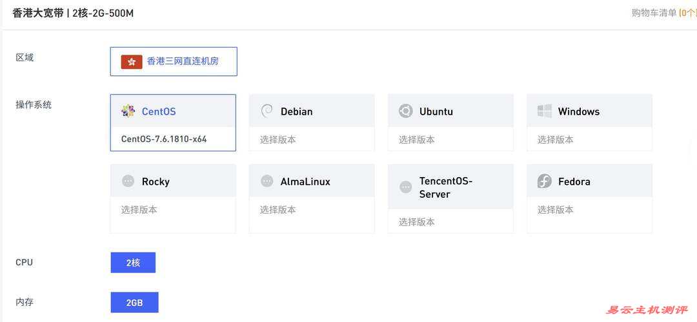Open Windows 选择版本 dropdown
The image size is (697, 322).
(x=589, y=139)
